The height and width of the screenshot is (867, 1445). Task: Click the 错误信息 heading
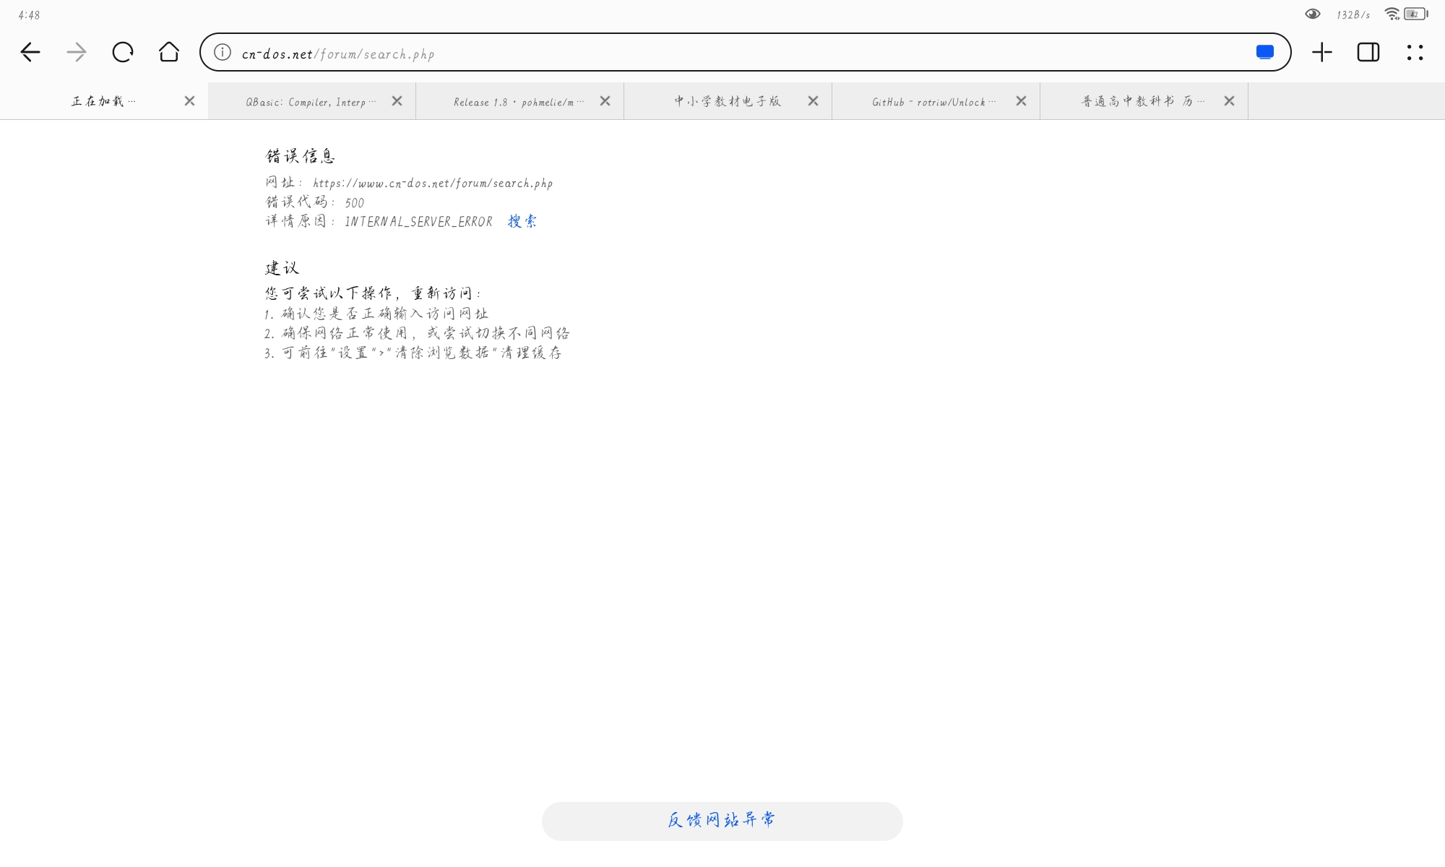coord(301,156)
